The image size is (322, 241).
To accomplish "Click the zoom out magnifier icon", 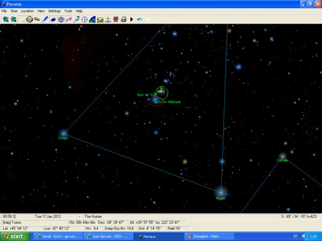I will tap(13, 19).
